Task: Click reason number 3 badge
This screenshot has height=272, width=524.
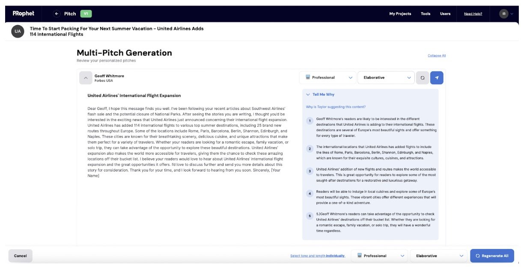Action: pos(310,171)
